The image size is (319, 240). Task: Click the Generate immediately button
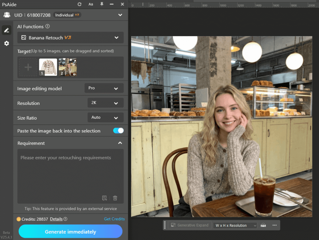point(70,231)
